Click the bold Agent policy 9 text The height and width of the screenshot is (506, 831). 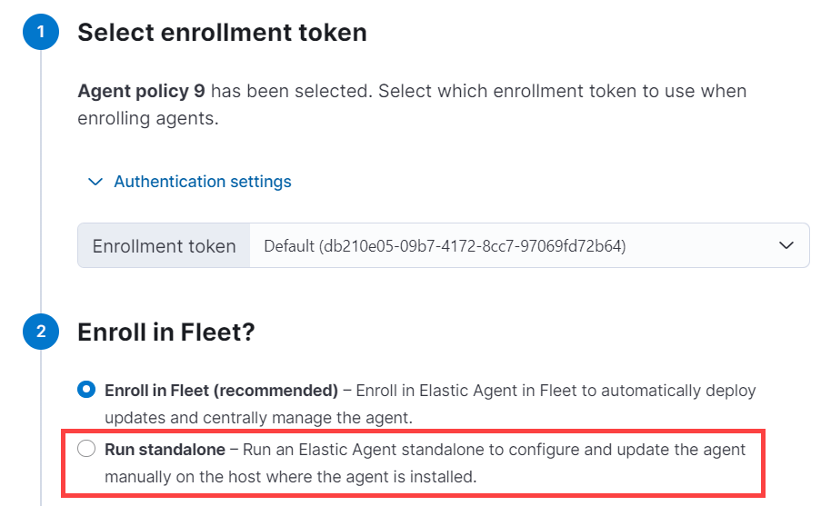(141, 92)
